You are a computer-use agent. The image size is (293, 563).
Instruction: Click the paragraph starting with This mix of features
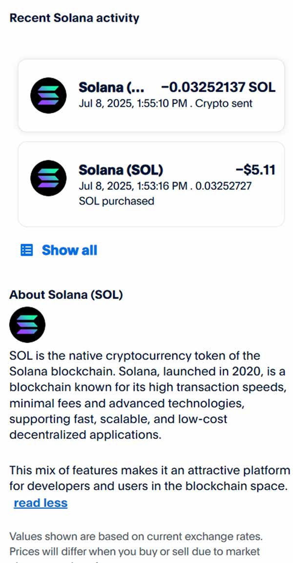pyautogui.click(x=149, y=479)
